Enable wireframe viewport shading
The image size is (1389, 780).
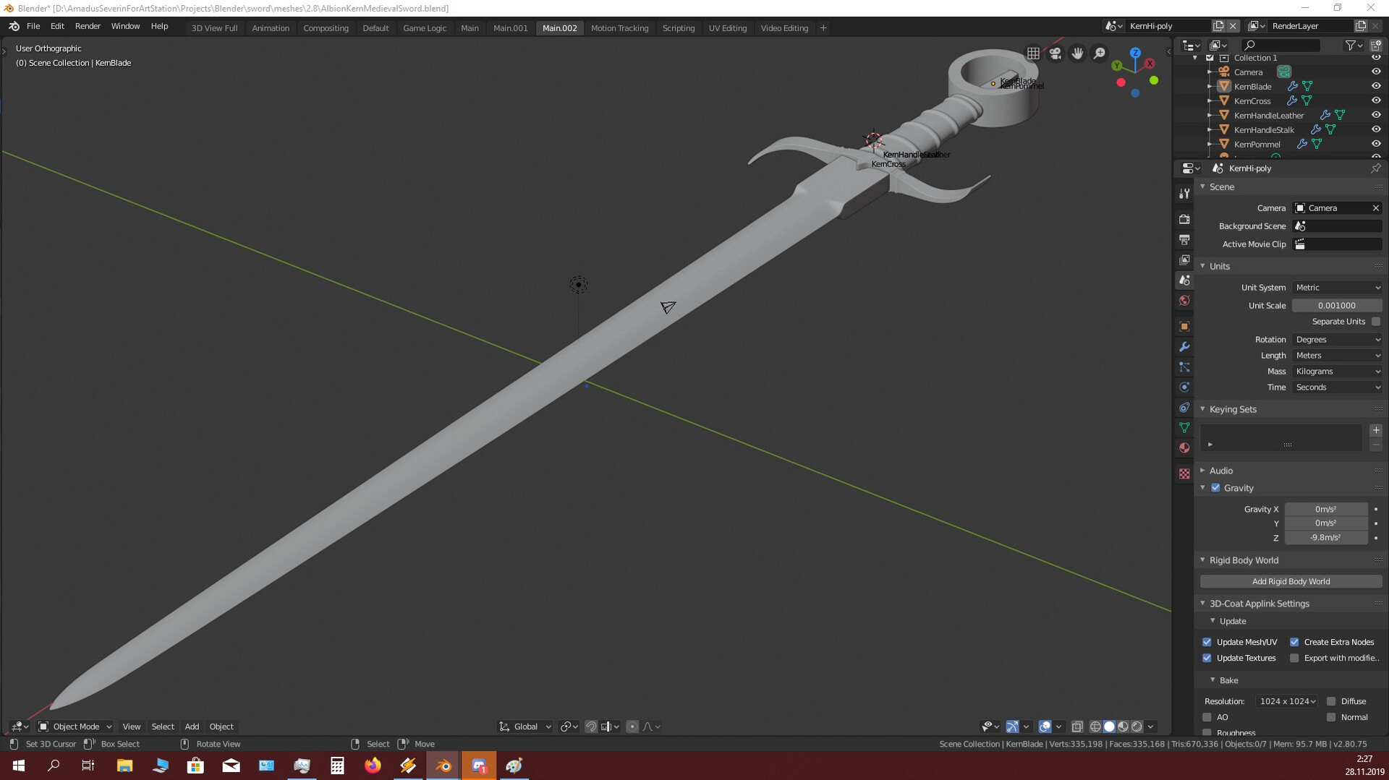pyautogui.click(x=1094, y=727)
